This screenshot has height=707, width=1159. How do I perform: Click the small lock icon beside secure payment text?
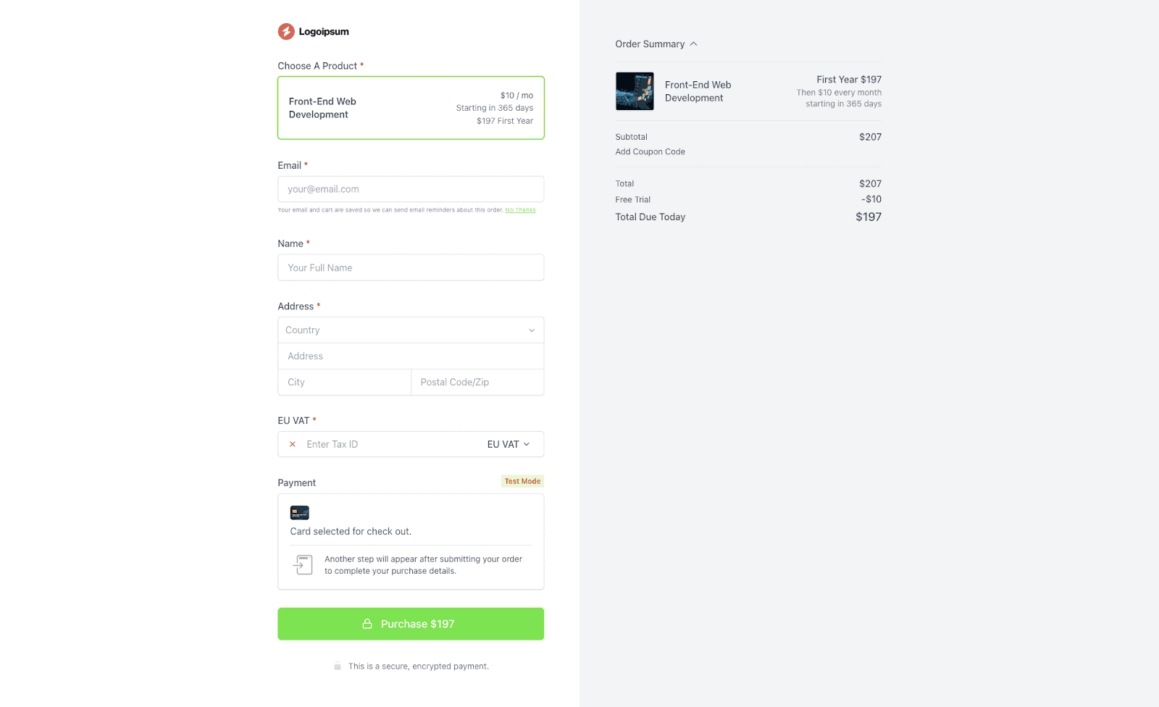[338, 666]
